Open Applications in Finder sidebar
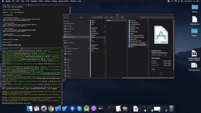This screenshot has height=113, width=201. (69, 24)
